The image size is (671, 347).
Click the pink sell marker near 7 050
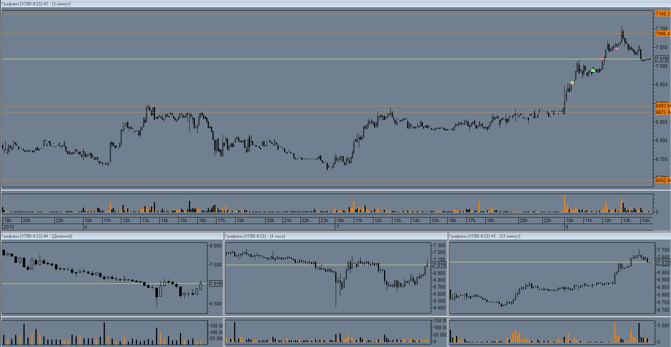(x=617, y=48)
